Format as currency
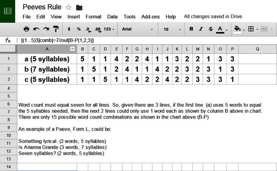This screenshot has height=171, width=277. click(69, 29)
